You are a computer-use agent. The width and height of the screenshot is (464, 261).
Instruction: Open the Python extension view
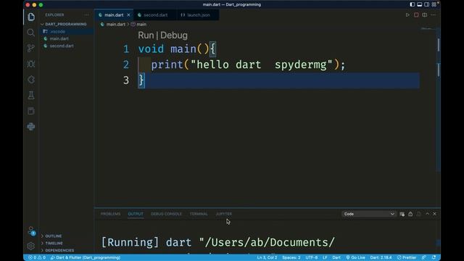(x=30, y=127)
